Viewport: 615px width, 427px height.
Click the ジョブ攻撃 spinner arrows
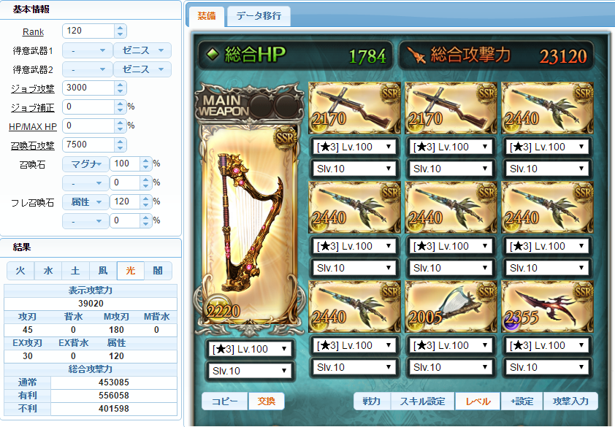pyautogui.click(x=121, y=88)
